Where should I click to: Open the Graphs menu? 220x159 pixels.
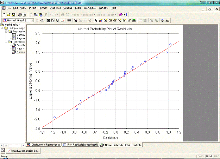tap(68, 7)
